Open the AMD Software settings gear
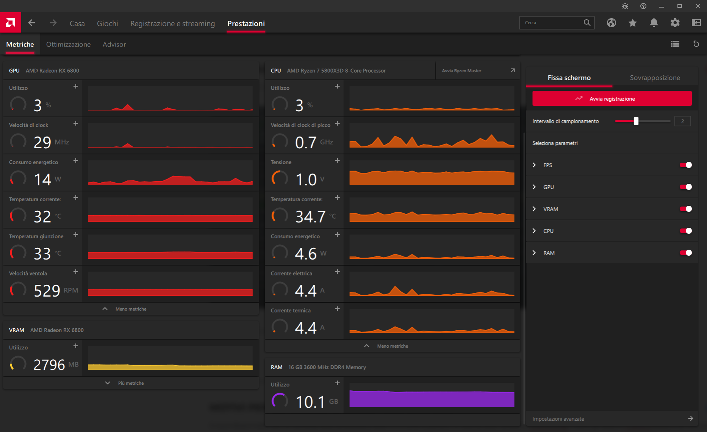 675,23
